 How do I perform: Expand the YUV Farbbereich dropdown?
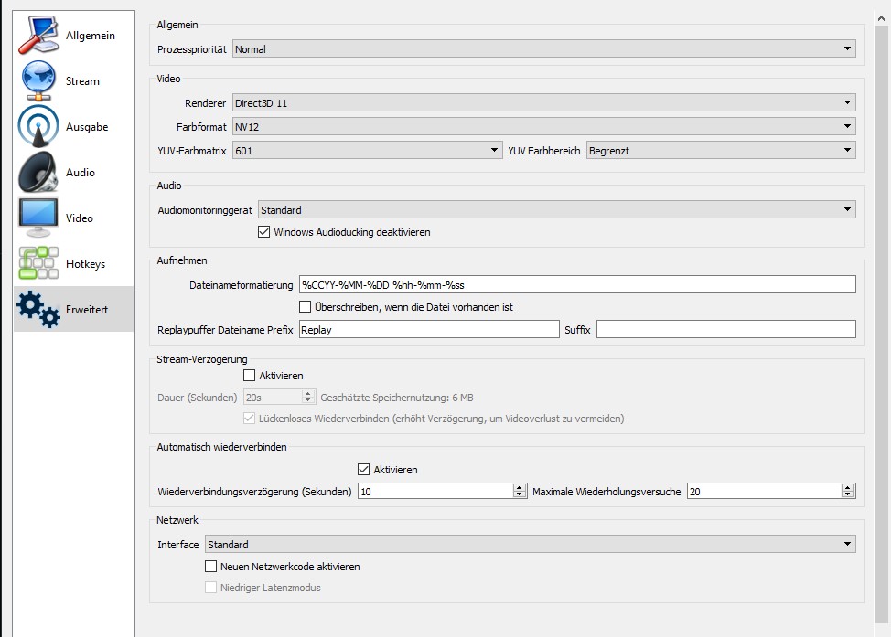[720, 150]
